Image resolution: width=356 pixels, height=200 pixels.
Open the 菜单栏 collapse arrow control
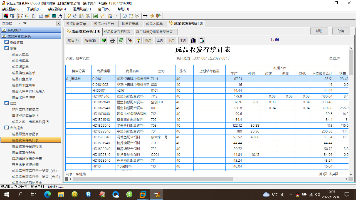point(20,23)
